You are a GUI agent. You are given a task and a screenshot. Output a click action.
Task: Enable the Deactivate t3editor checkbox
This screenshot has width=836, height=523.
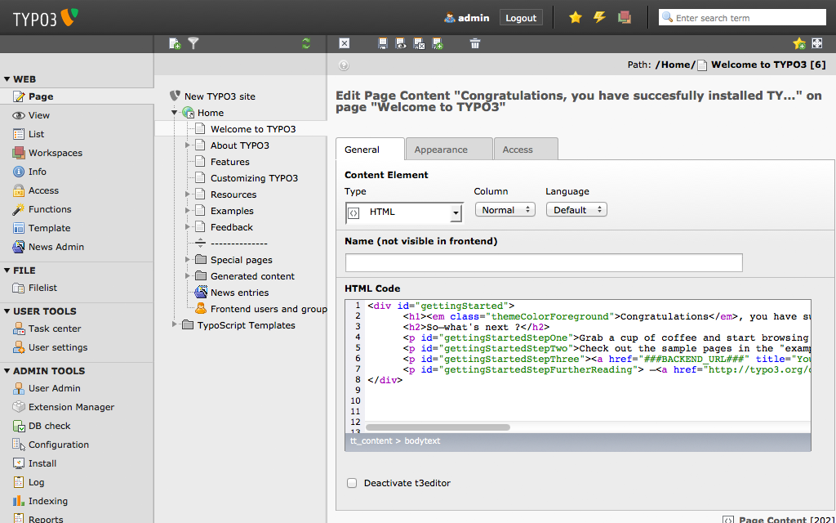[352, 483]
